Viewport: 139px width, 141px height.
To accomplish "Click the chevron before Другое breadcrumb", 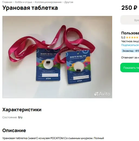I will point(63,2).
